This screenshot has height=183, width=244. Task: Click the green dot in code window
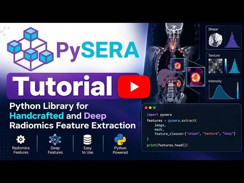point(154,108)
